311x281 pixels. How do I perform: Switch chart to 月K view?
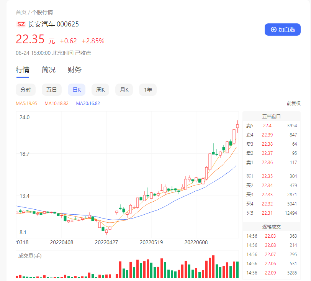(124, 90)
